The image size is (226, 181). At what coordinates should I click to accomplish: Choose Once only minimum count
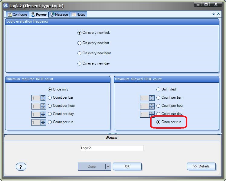58,89
